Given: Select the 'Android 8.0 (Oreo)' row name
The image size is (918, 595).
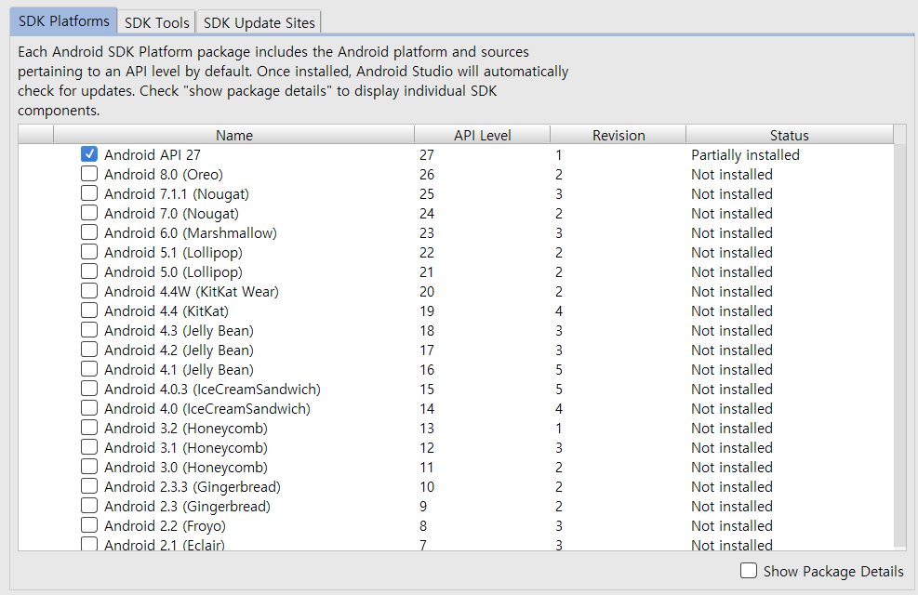Looking at the screenshot, I should click(164, 175).
